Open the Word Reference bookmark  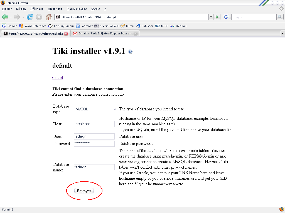pos(33,26)
